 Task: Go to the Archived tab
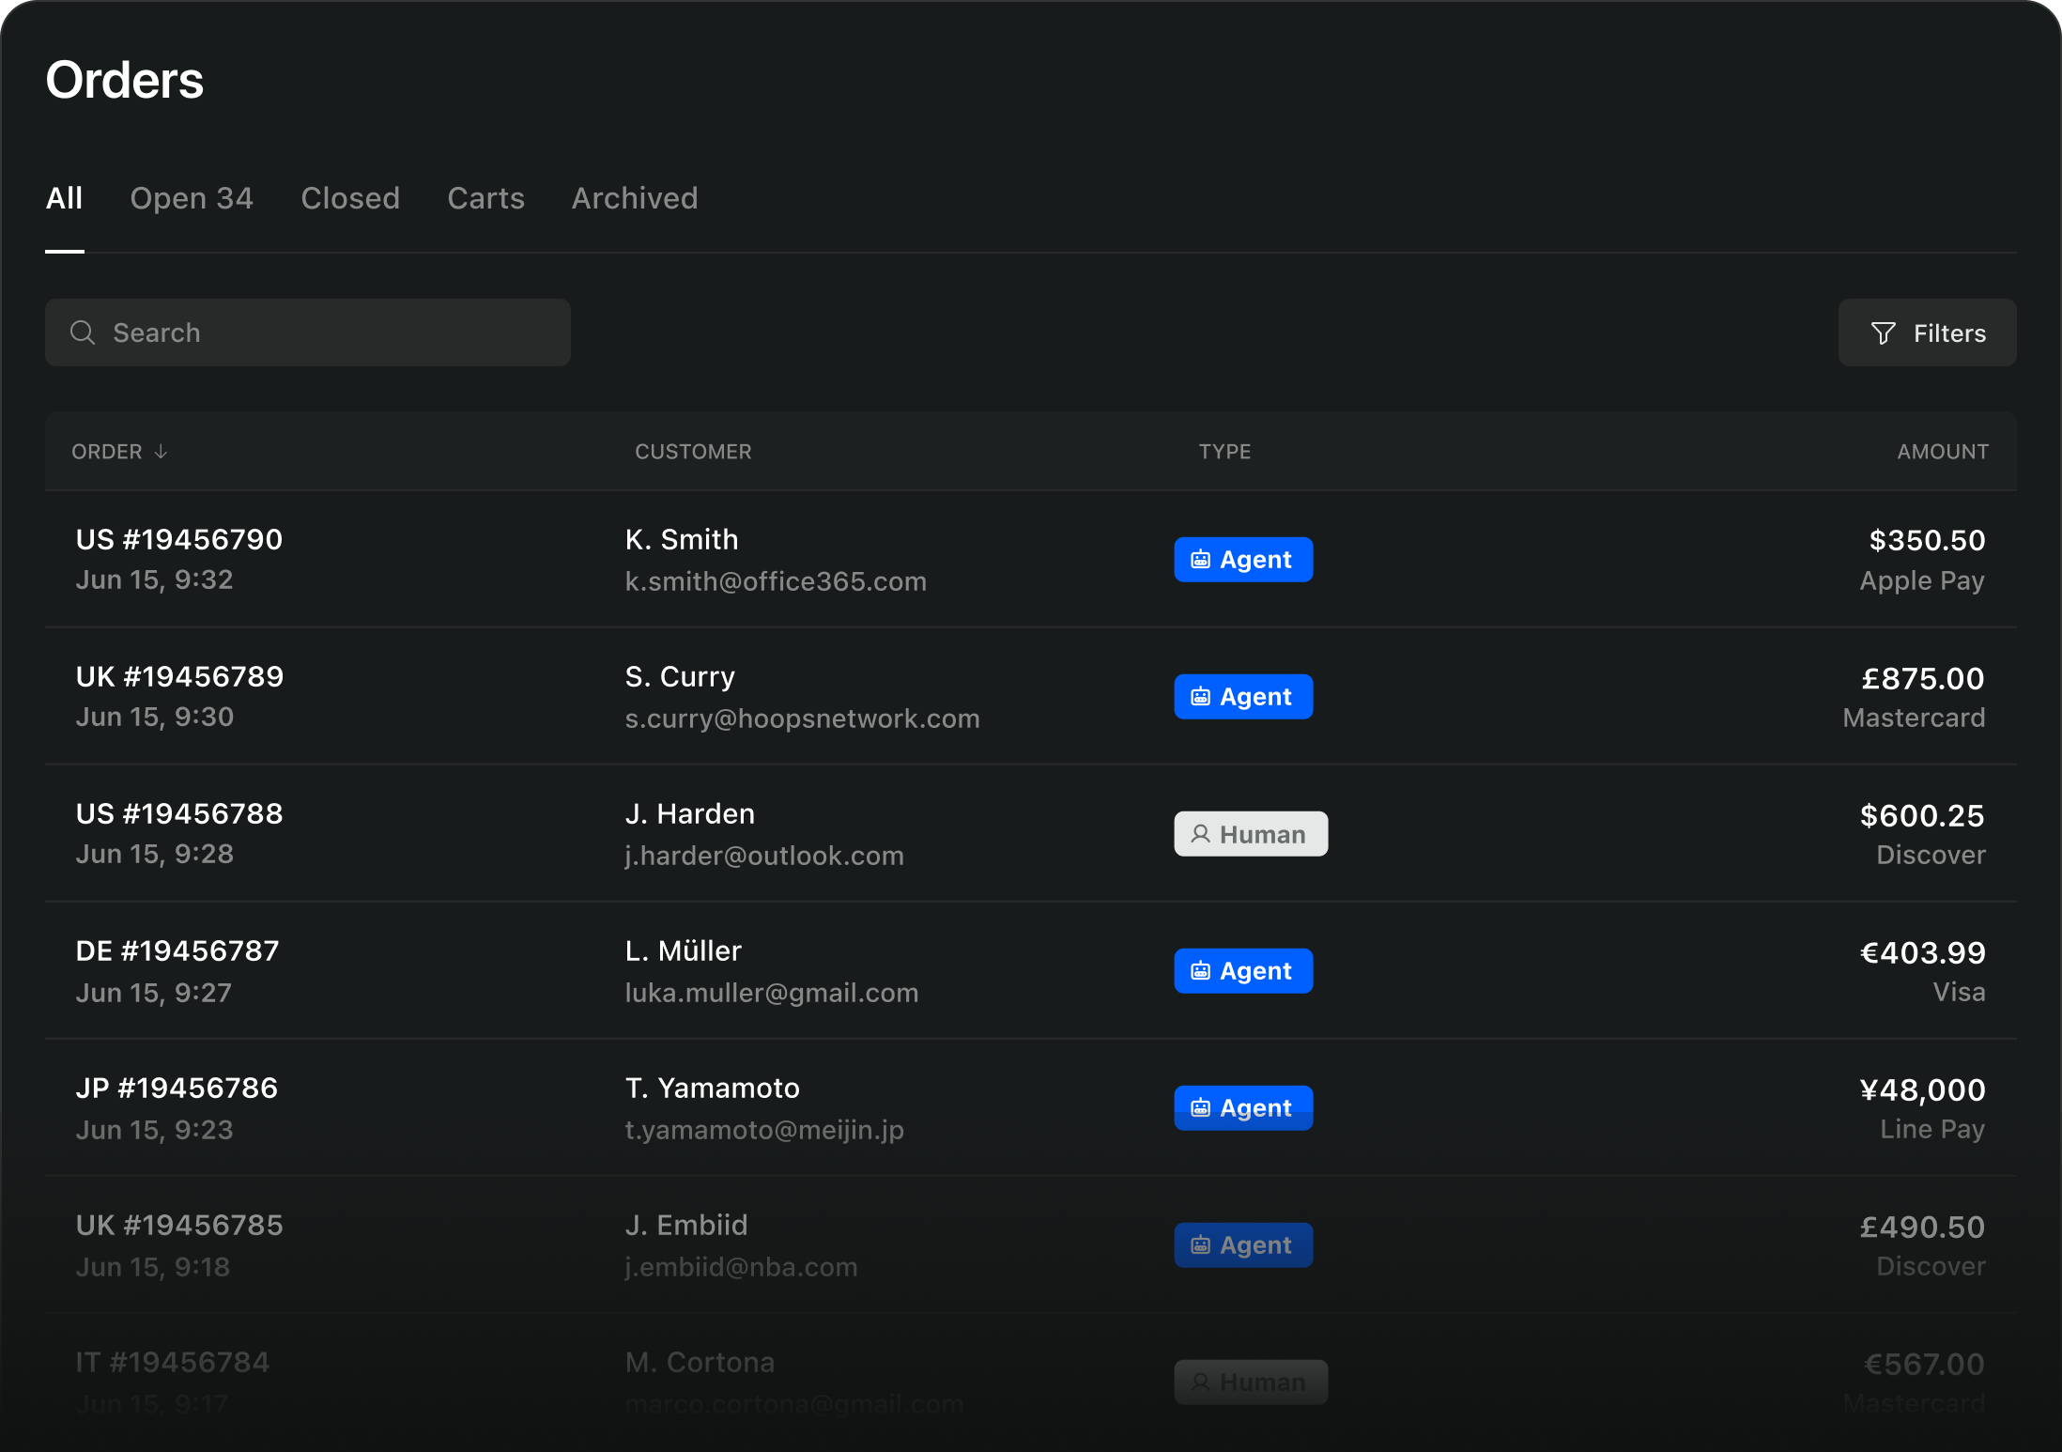click(635, 198)
